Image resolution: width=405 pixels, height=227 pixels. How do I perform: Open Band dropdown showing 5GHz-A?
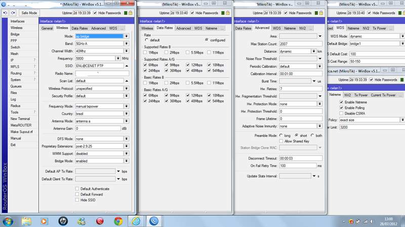coord(127,44)
